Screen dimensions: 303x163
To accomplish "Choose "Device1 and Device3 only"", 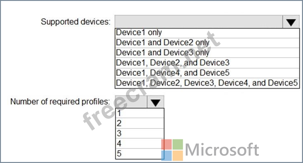I will point(207,53).
